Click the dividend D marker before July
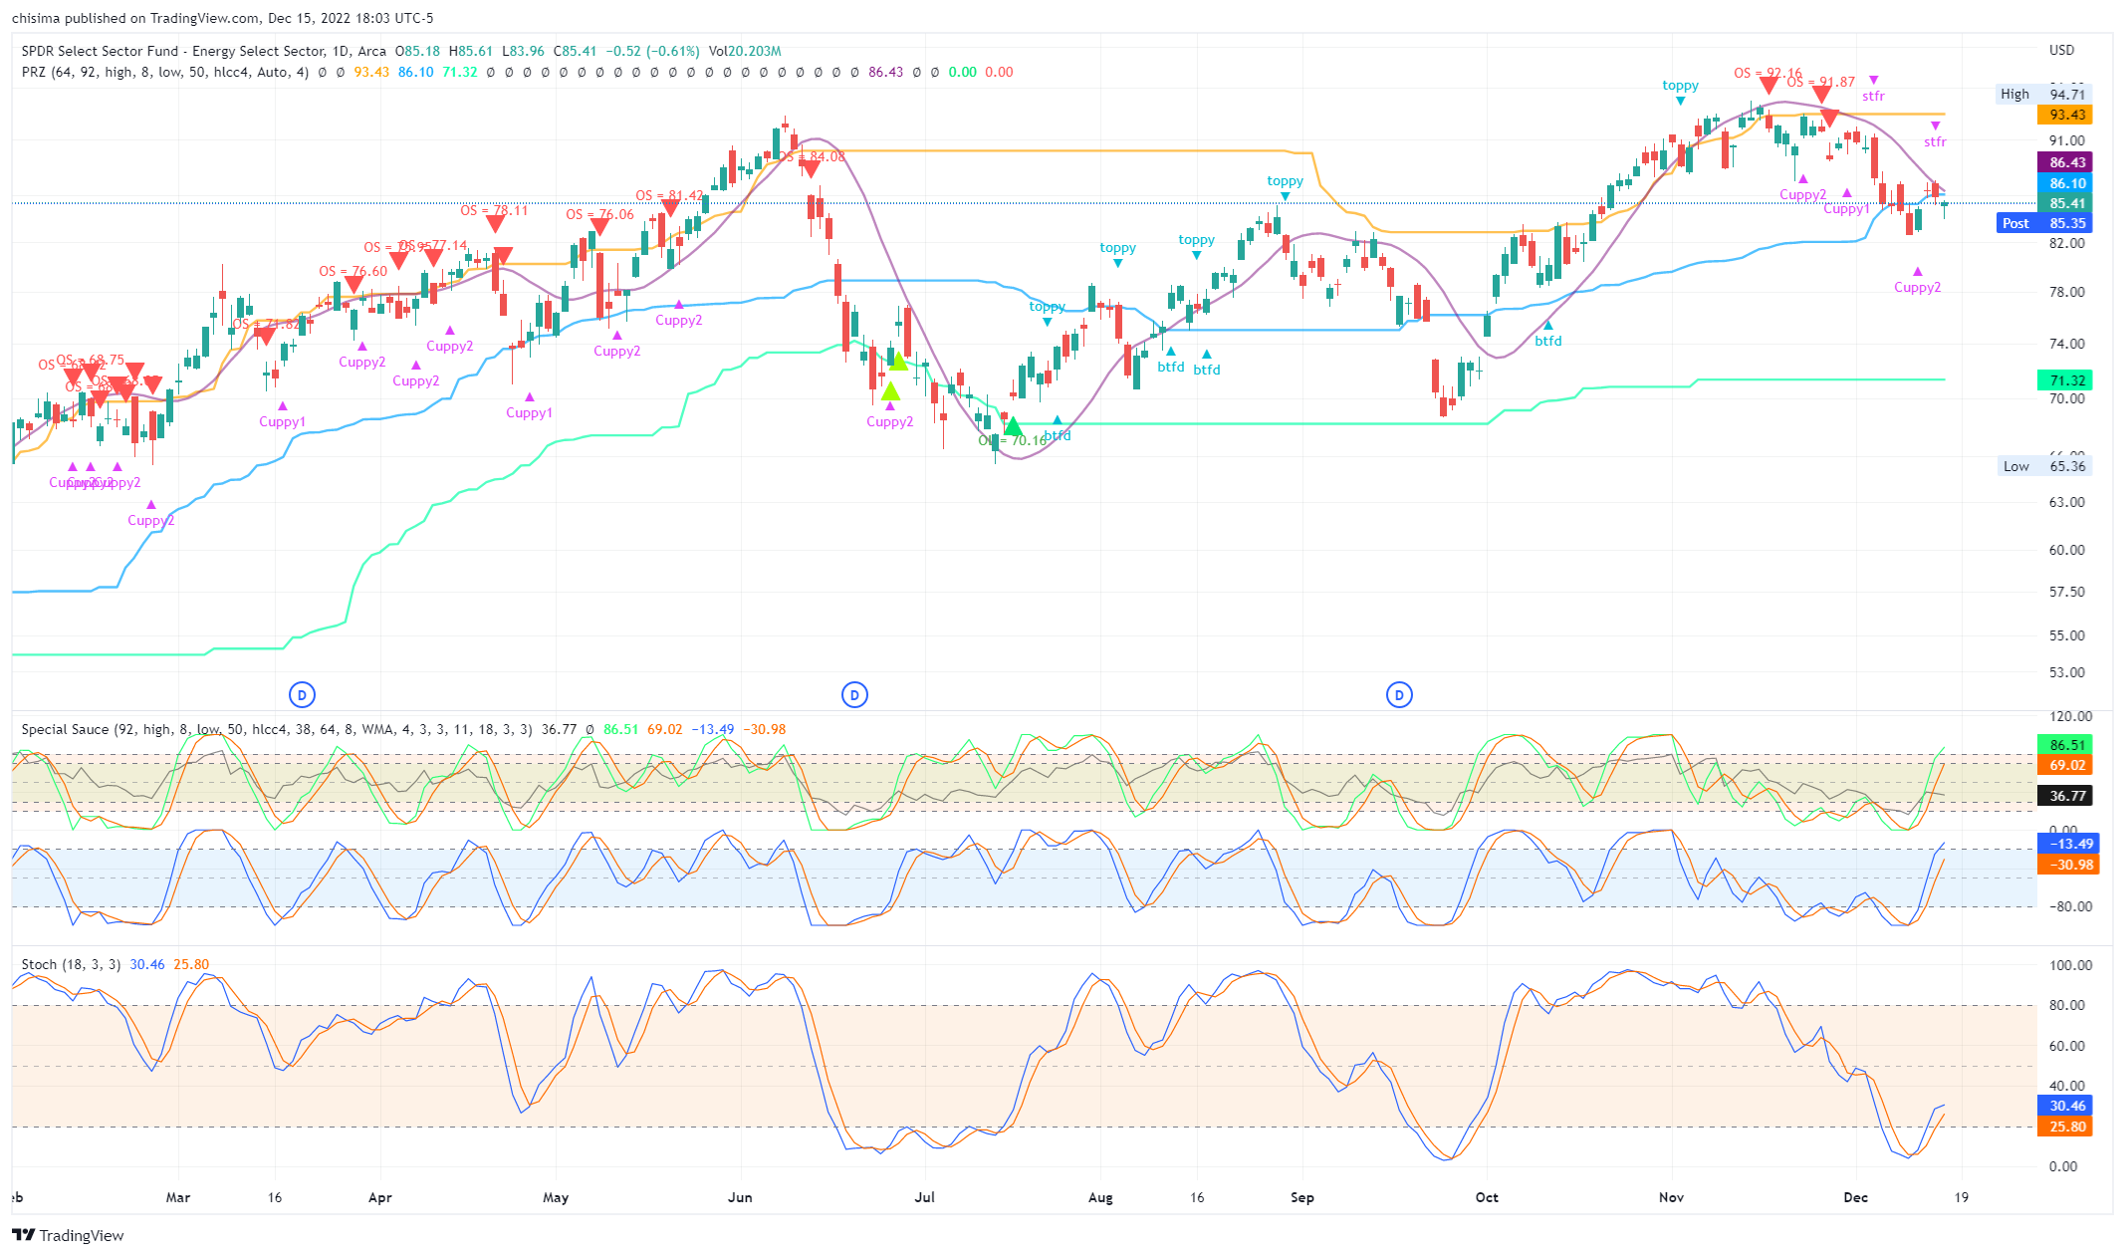 point(854,694)
